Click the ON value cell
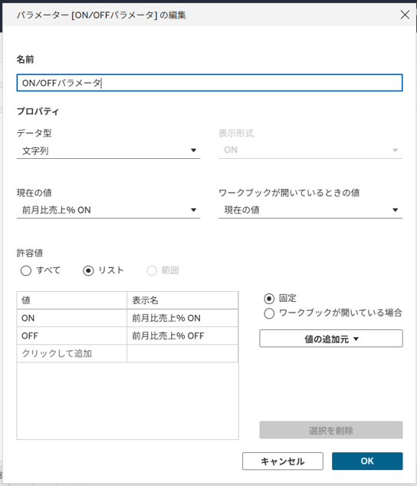Screen dimensions: 417x486 coord(72,318)
